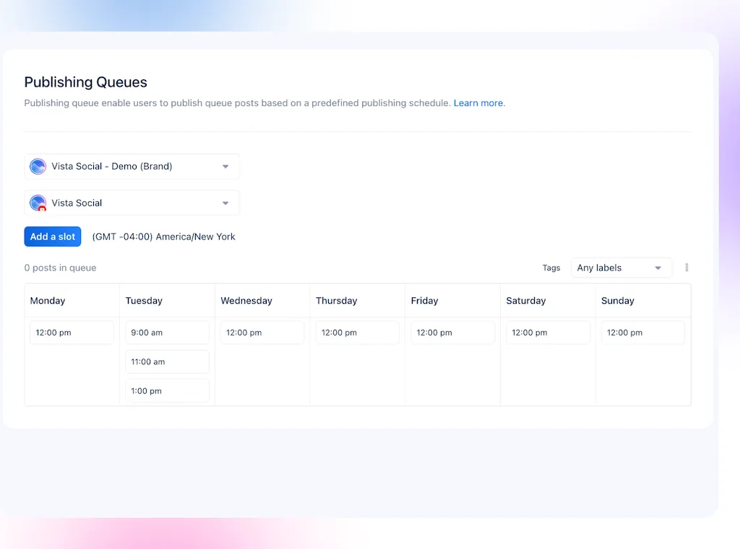Select Friday 12:00 pm slot
This screenshot has height=549, width=740.
(x=452, y=333)
